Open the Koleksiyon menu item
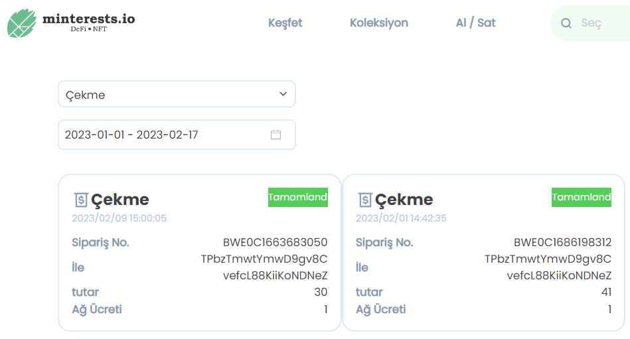Screen dimensions: 630x339 coord(379,23)
